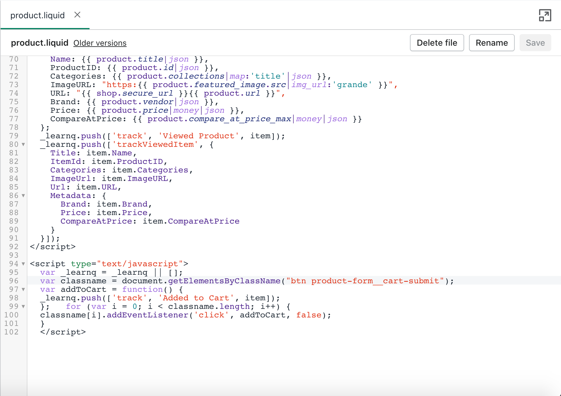This screenshot has width=561, height=396.
Task: Collapse code fold at line 94
Action: [23, 264]
